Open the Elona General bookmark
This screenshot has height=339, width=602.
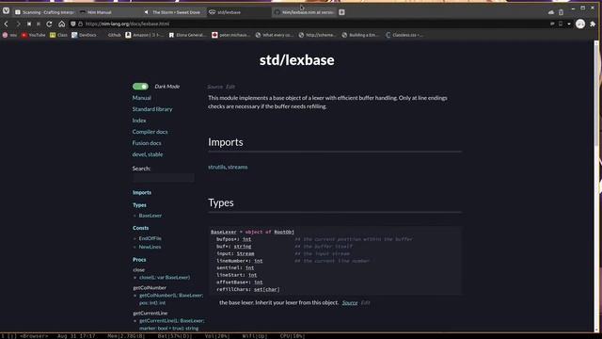[x=187, y=35]
